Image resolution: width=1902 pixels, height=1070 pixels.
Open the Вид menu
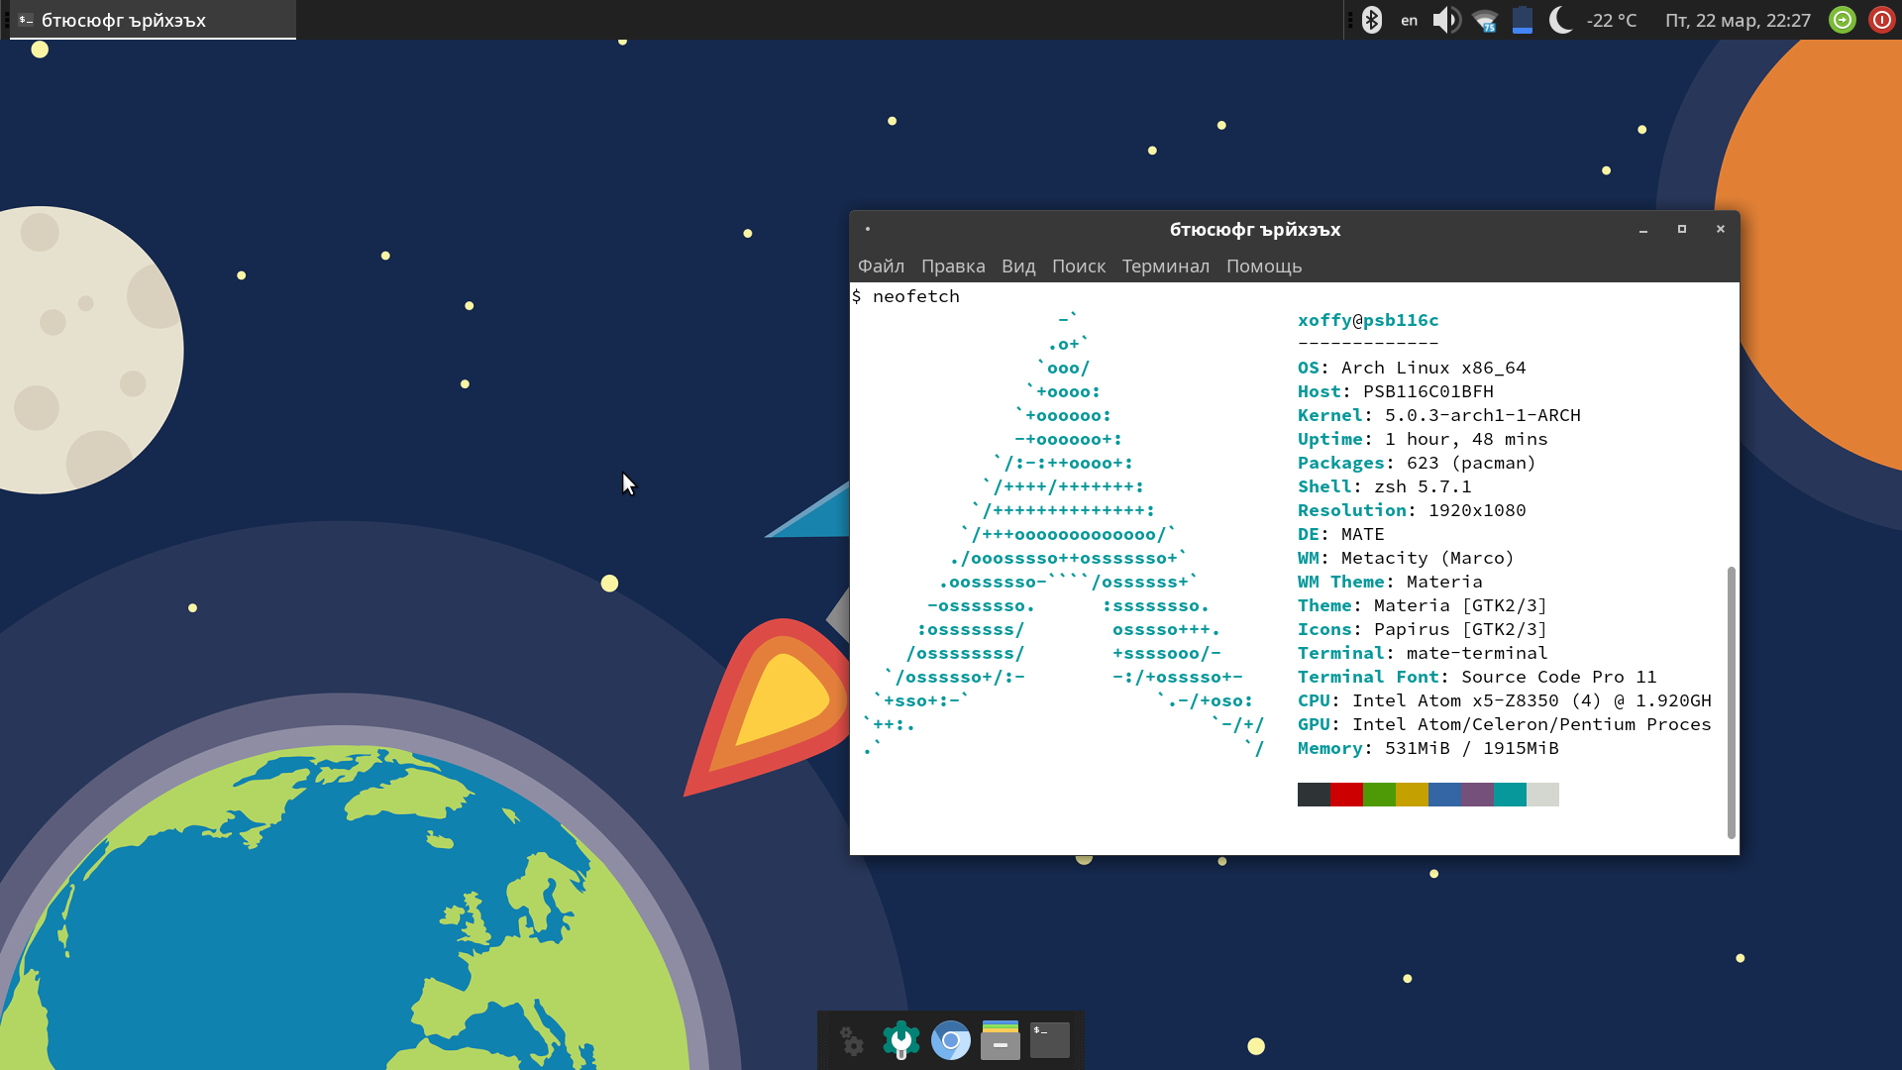(x=1018, y=266)
